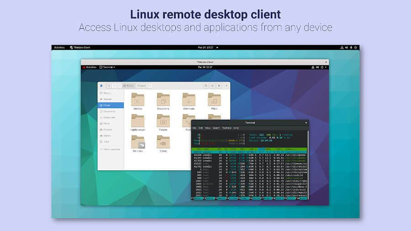Click the Terminal window vertical scrollbar
The width and height of the screenshot is (411, 231).
308,164
